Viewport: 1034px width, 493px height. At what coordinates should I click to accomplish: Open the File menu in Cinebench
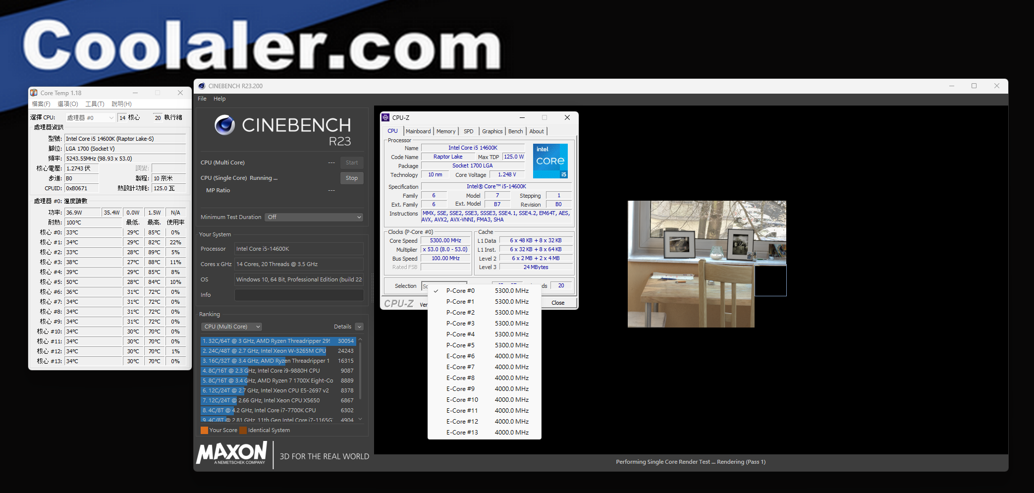coord(202,99)
